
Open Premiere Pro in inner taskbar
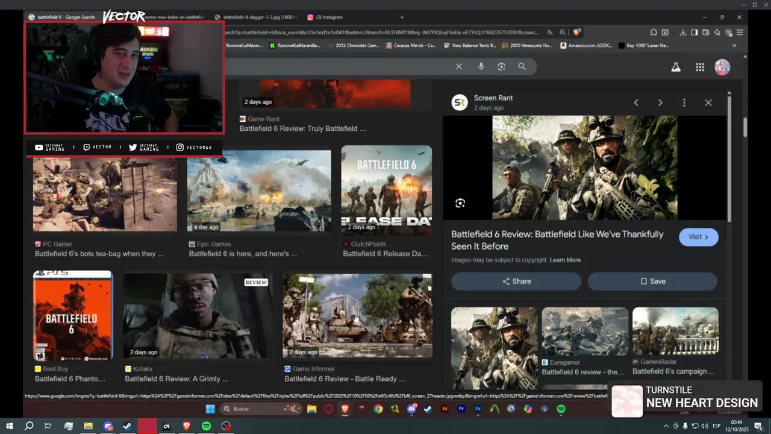coord(461,409)
